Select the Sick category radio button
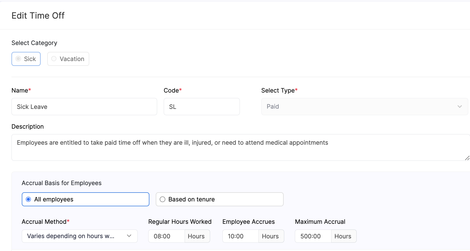 coord(19,59)
